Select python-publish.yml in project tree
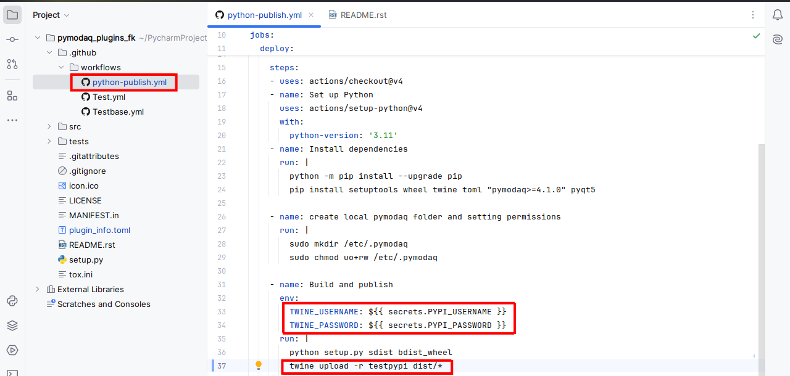 [124, 82]
